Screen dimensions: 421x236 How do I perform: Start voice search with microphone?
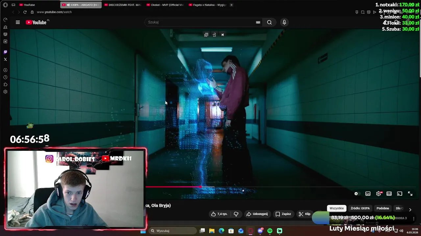[x=285, y=22]
